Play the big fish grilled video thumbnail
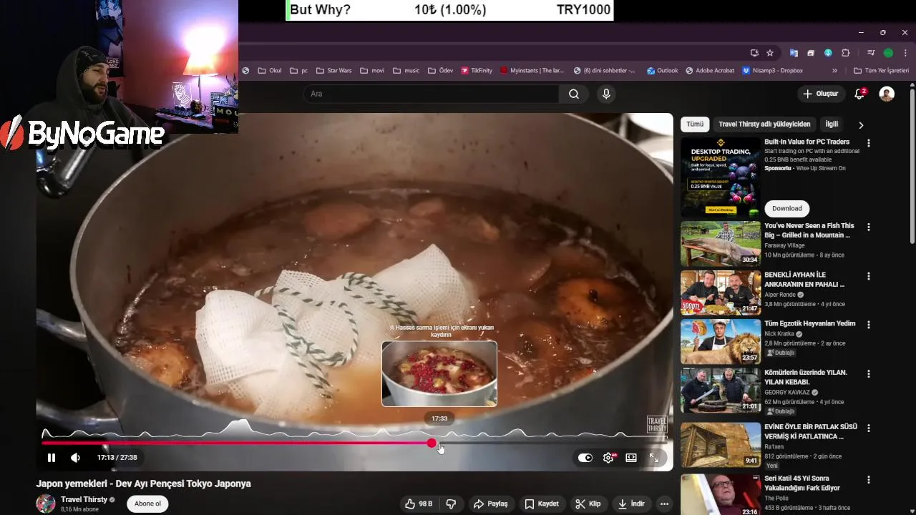Screen dimensions: 916x515 click(x=721, y=243)
